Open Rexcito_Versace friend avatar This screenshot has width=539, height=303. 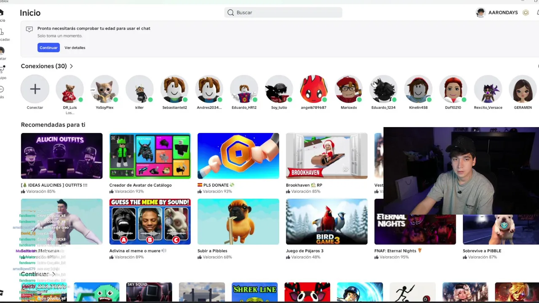click(x=488, y=89)
